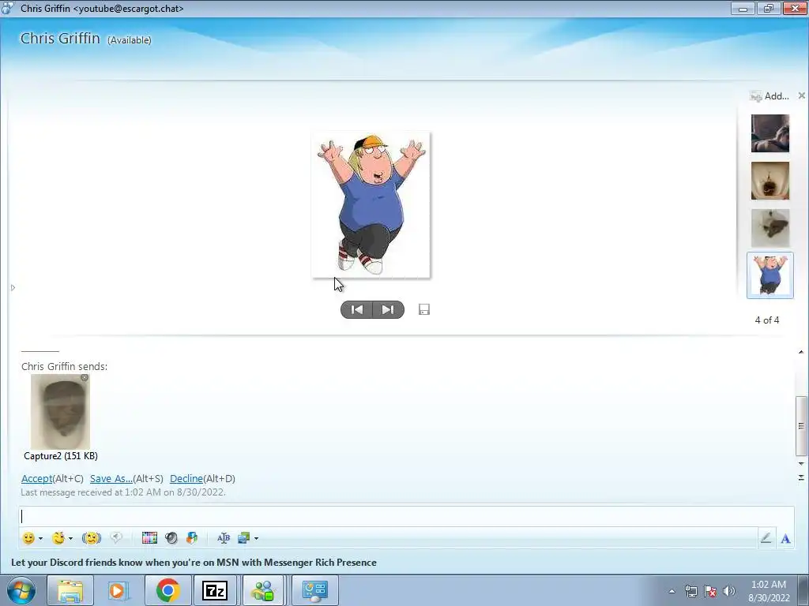Show hidden system tray icons

point(672,591)
